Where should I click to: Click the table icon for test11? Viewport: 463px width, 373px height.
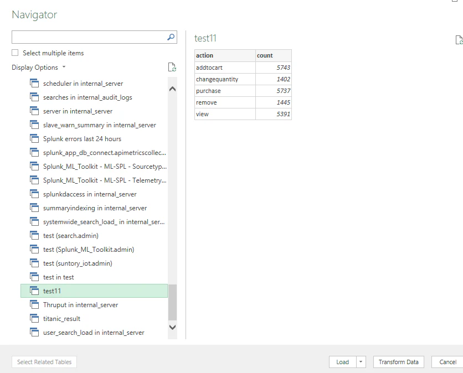tap(34, 291)
